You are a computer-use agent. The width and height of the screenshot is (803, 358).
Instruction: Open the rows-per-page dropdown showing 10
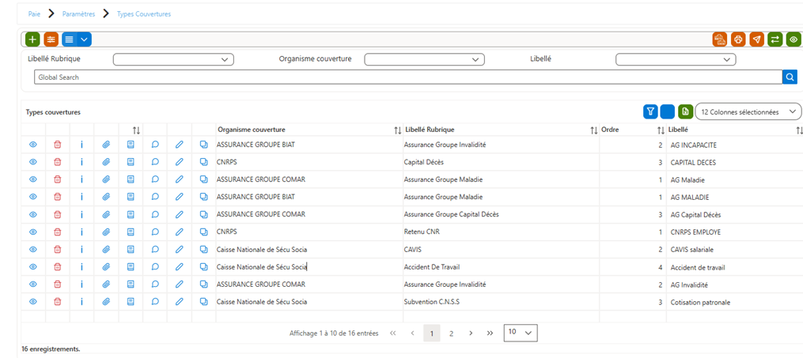pos(521,333)
